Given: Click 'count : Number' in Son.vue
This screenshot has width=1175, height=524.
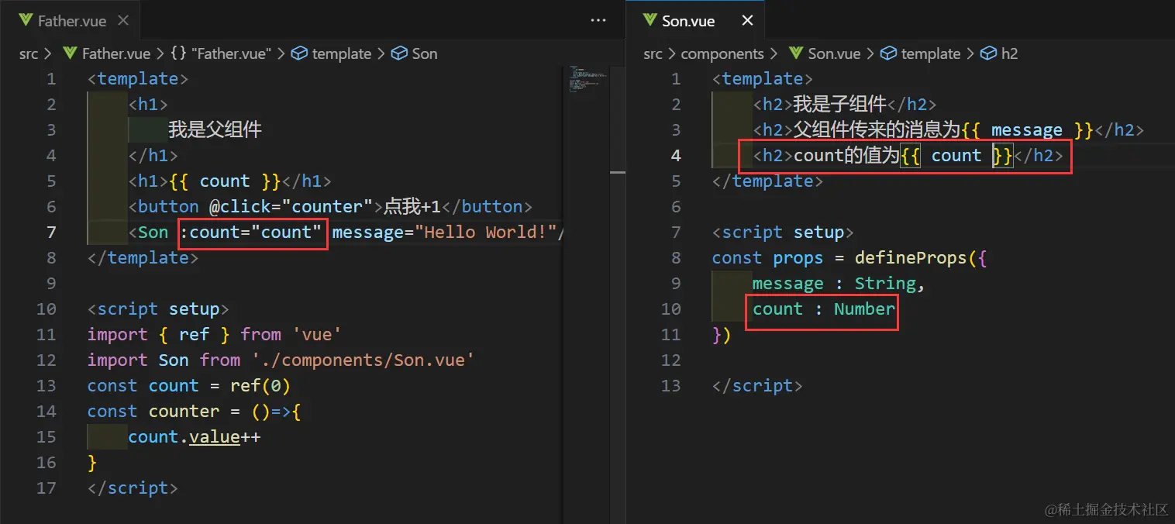Looking at the screenshot, I should (824, 309).
